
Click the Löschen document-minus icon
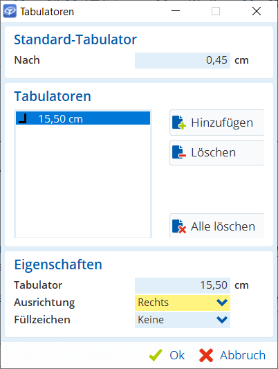coord(179,152)
